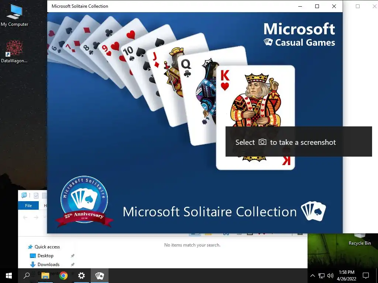
Task: Click the File Explorer forward arrow
Action: click(x=36, y=217)
